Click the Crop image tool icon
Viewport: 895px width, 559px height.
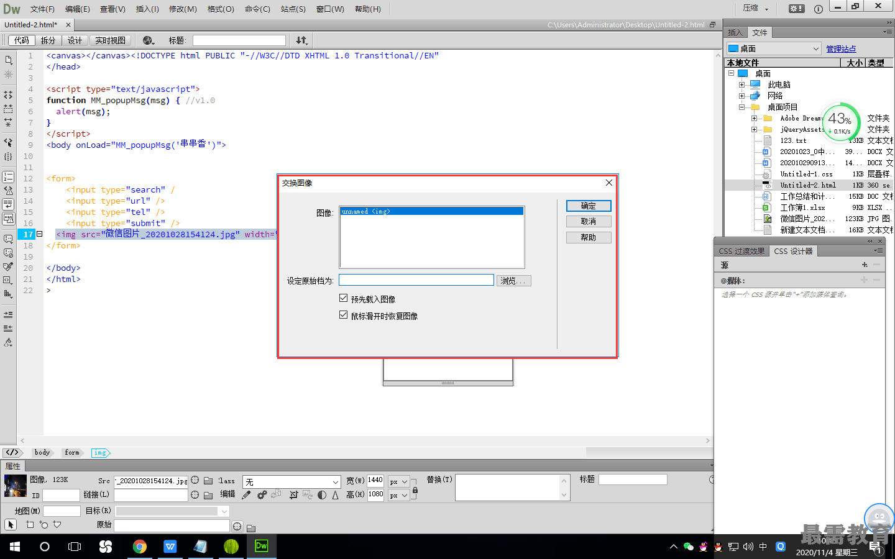tap(293, 495)
